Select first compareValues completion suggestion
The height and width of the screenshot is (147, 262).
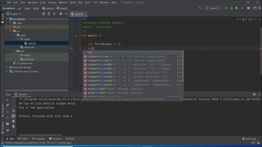coord(133,56)
